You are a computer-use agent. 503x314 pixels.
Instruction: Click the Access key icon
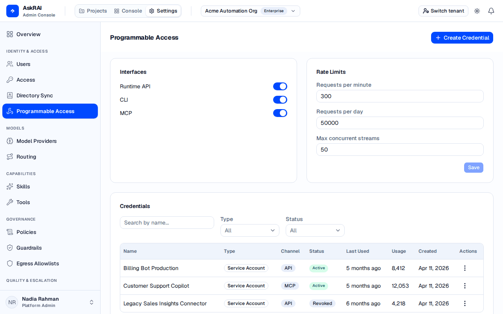(10, 80)
